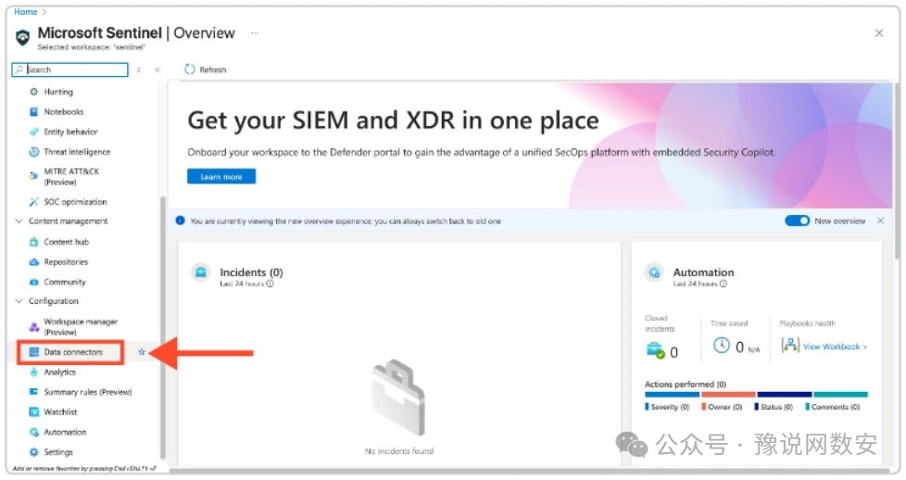
Task: Collapse the Content management section
Action: point(19,221)
